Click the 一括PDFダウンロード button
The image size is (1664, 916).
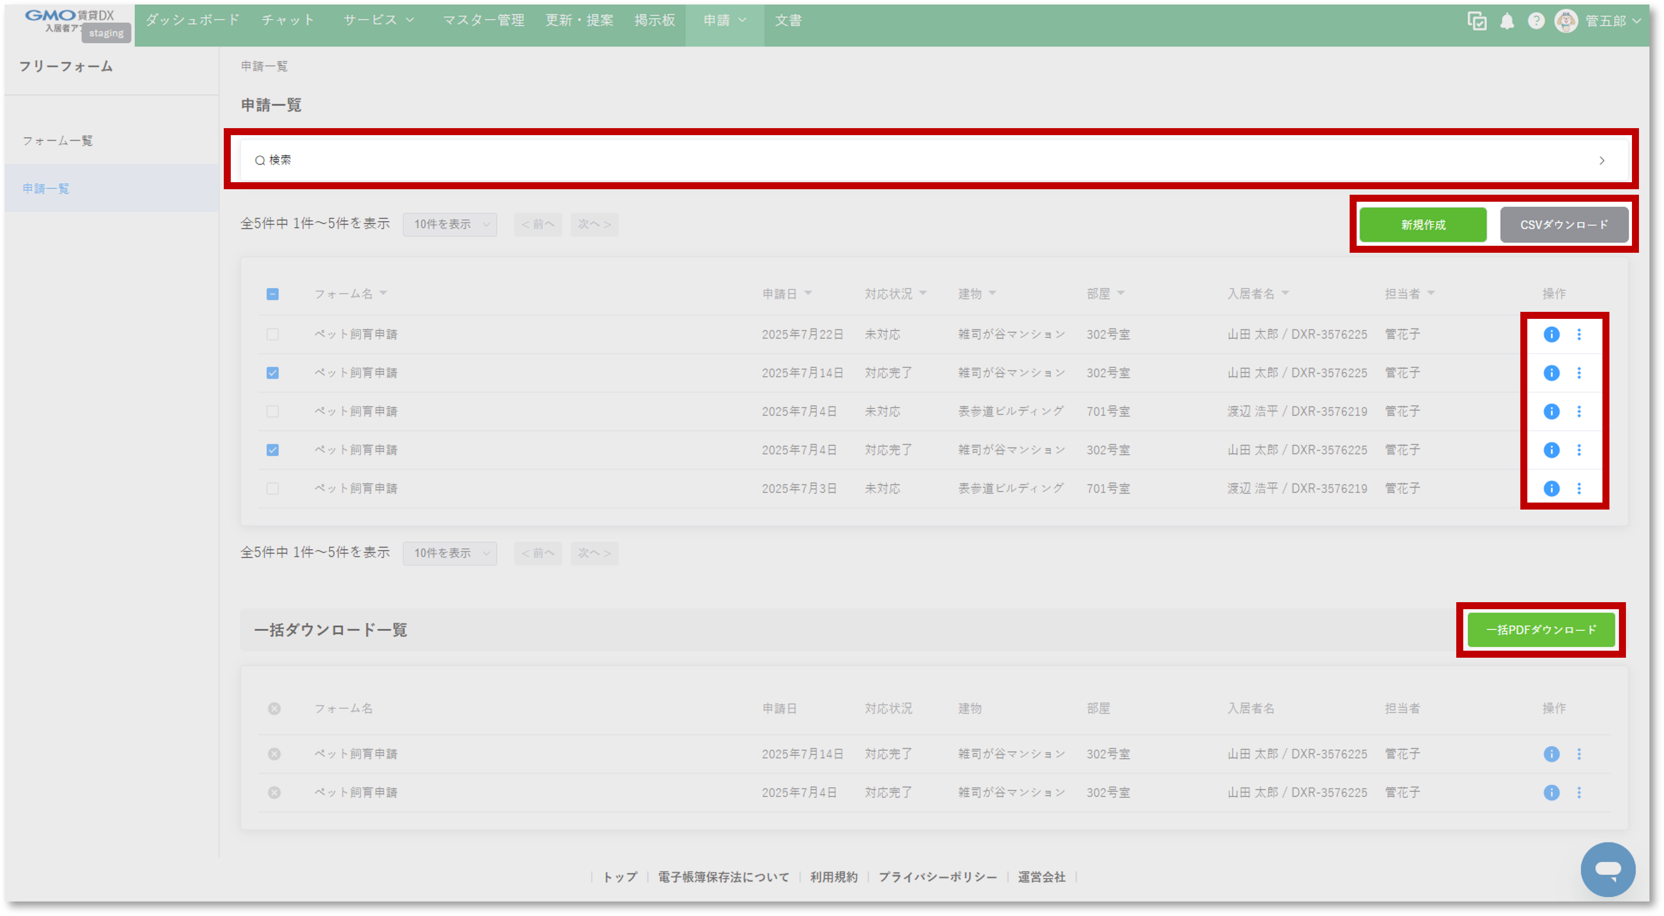pyautogui.click(x=1541, y=630)
